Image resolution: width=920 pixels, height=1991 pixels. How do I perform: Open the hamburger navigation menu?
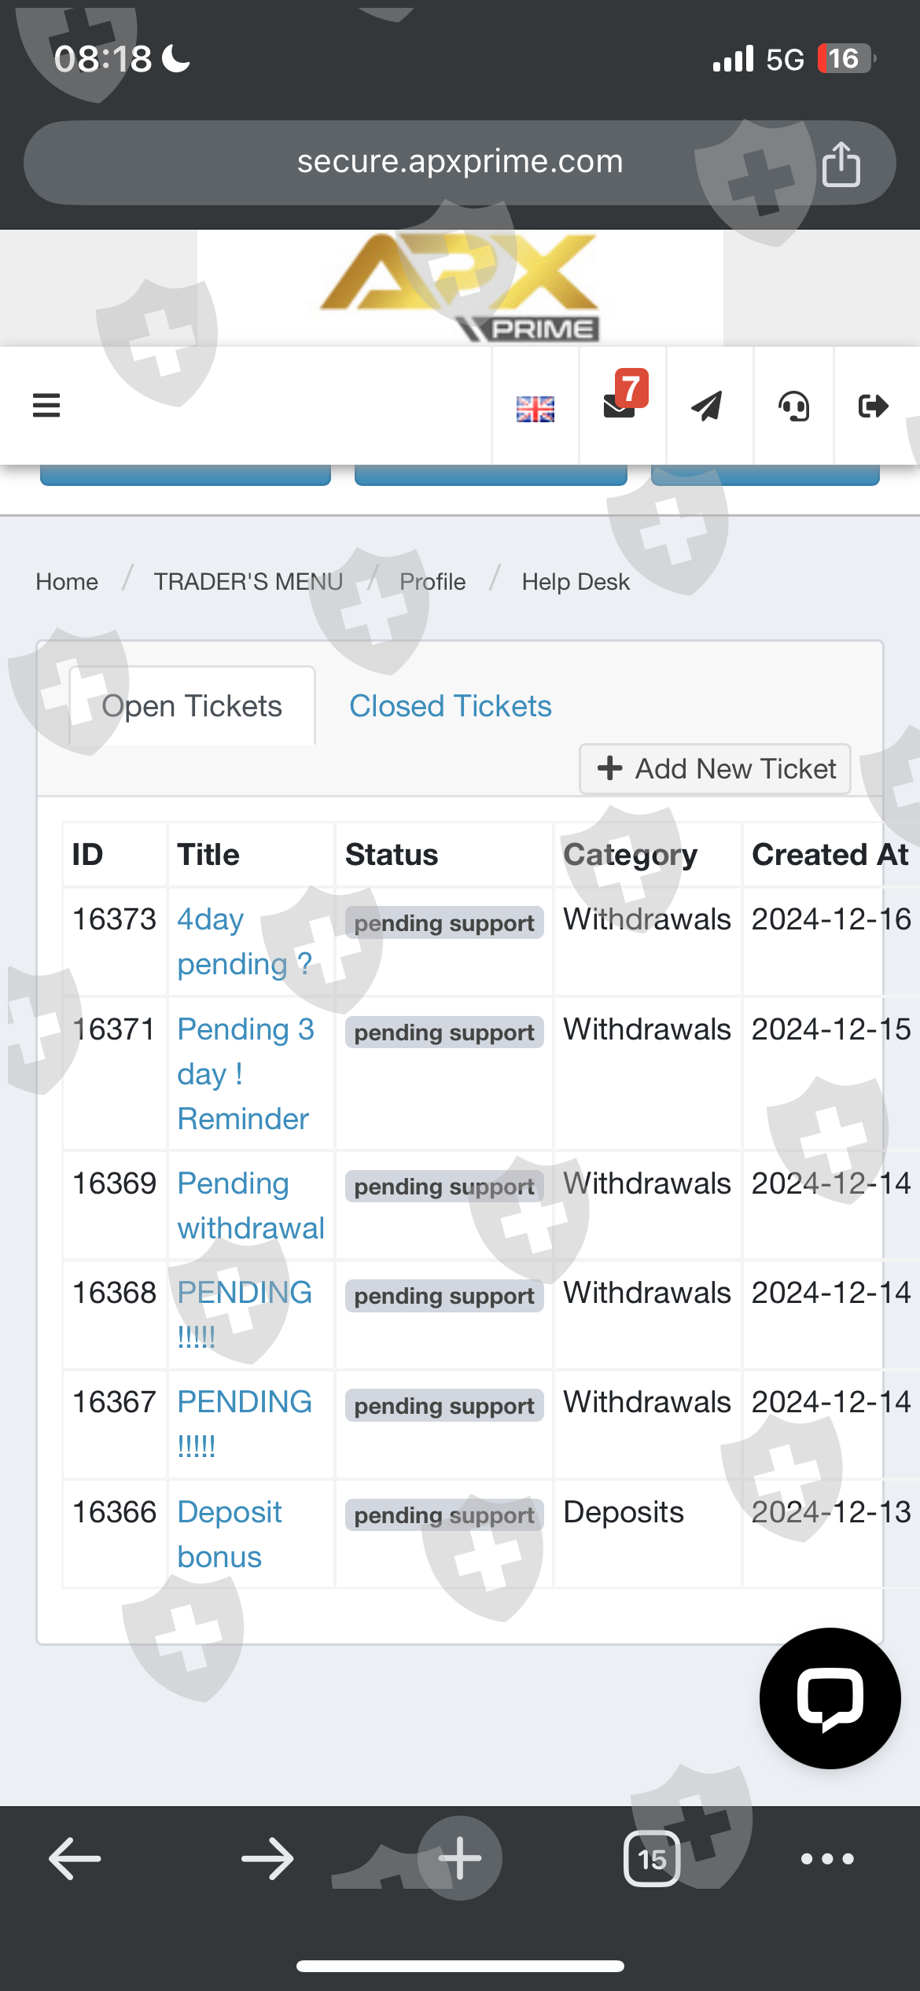coord(46,406)
